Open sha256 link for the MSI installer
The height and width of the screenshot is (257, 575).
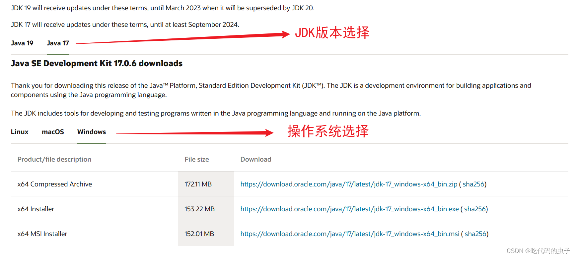click(x=475, y=234)
